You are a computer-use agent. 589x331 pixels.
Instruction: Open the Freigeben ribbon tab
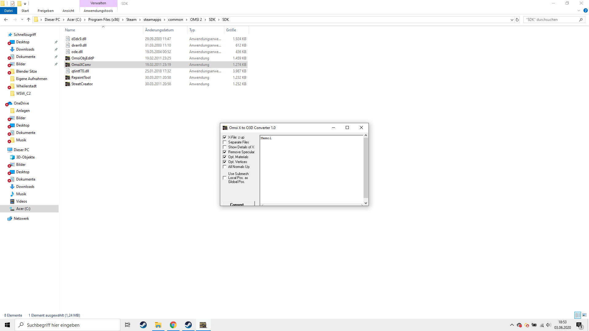coord(45,11)
